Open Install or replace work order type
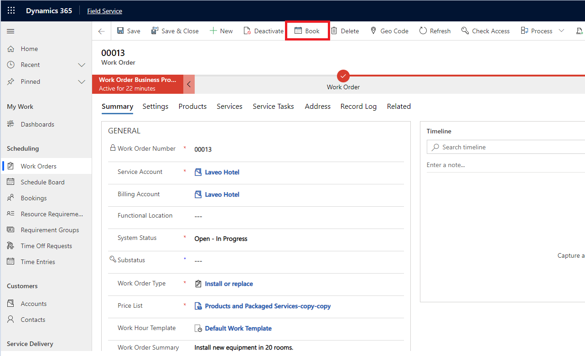This screenshot has width=585, height=356. pos(229,284)
